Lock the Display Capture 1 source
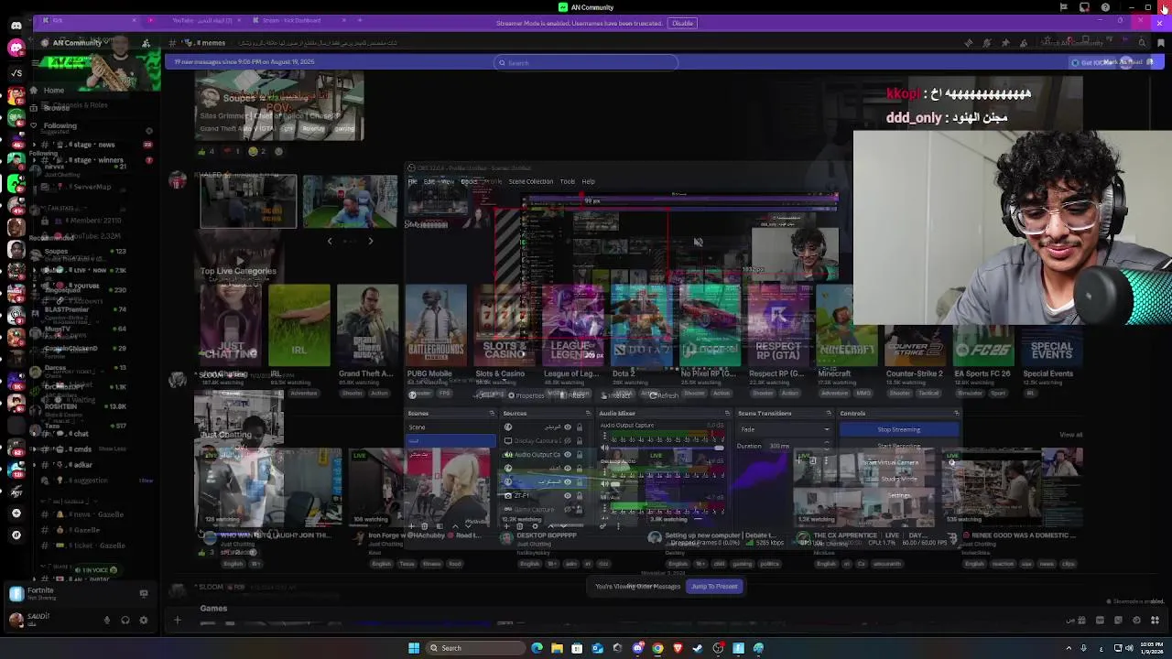This screenshot has width=1172, height=659. [x=580, y=440]
